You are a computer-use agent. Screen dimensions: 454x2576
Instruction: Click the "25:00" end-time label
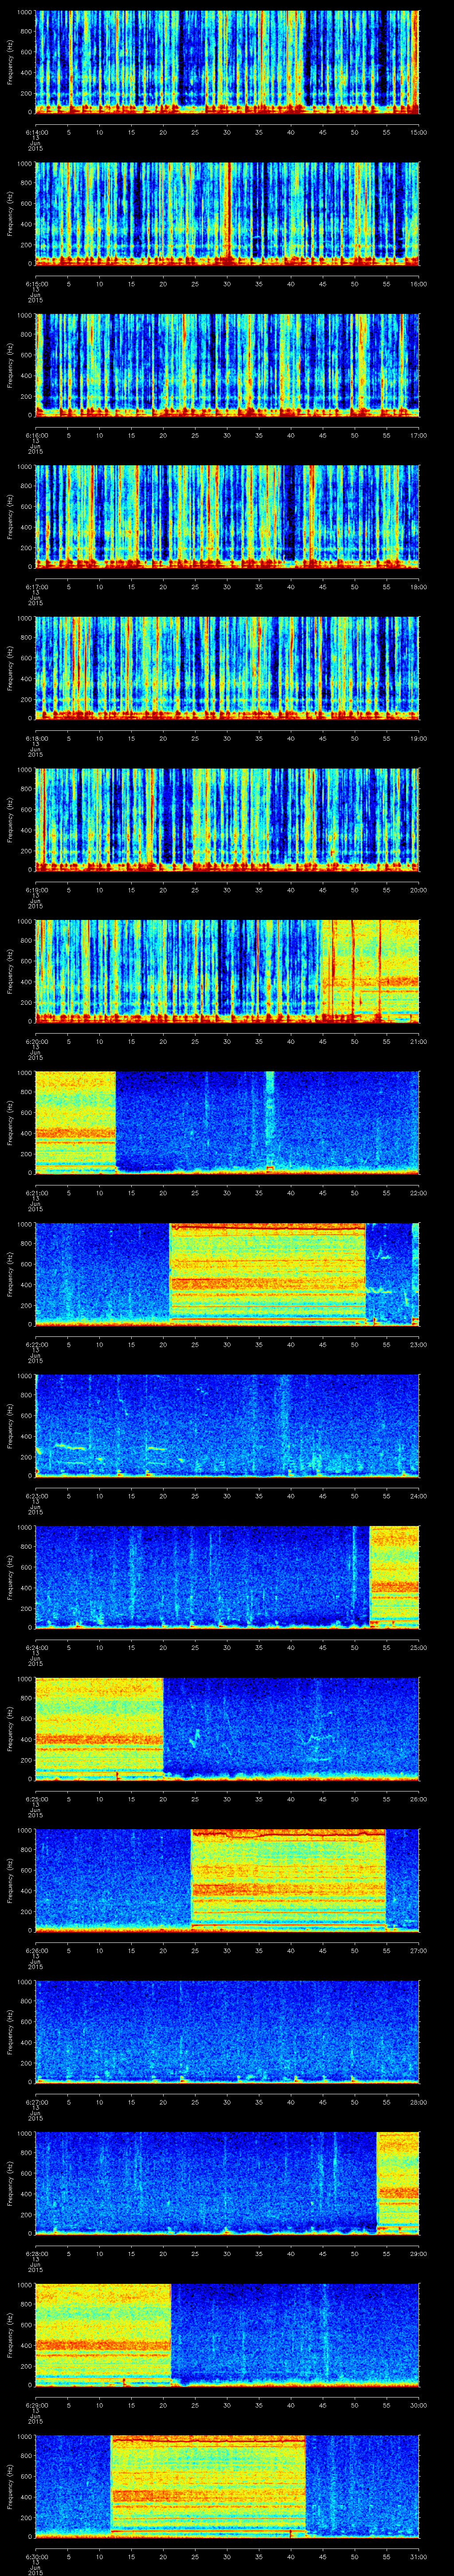click(418, 1647)
